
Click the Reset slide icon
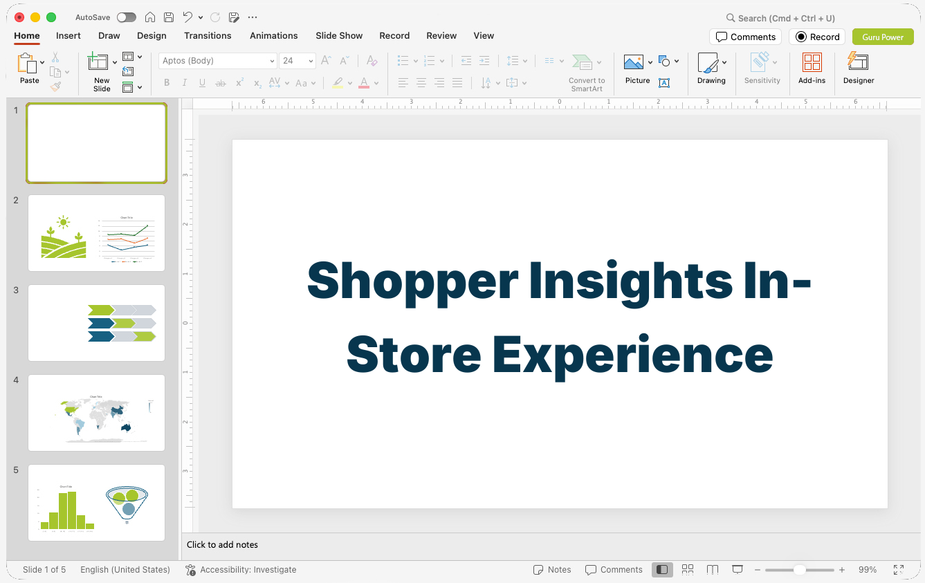(x=128, y=71)
